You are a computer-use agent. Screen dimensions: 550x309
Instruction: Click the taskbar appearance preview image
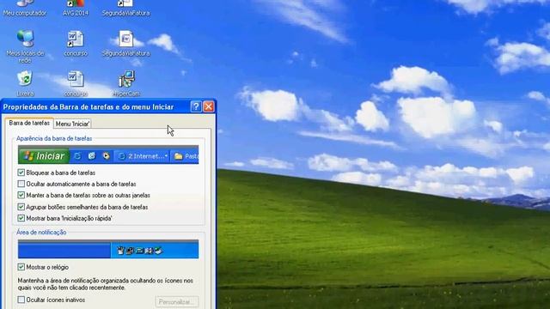click(x=108, y=154)
